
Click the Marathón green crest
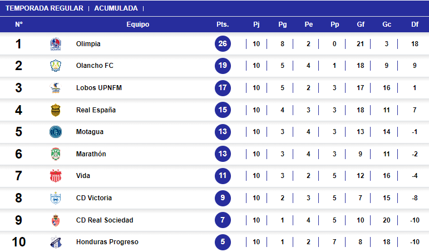point(56,154)
